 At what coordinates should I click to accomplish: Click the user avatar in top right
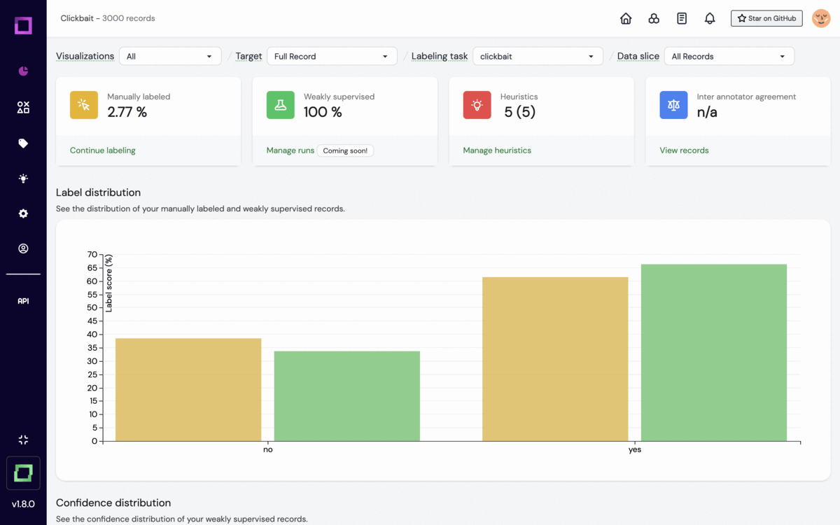(821, 19)
